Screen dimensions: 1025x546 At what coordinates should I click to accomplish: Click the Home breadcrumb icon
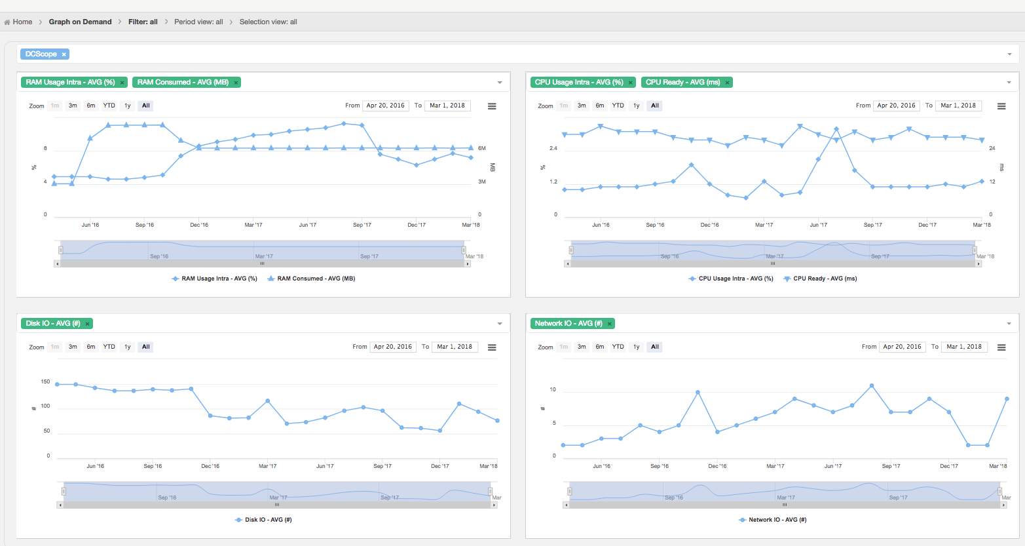(7, 22)
